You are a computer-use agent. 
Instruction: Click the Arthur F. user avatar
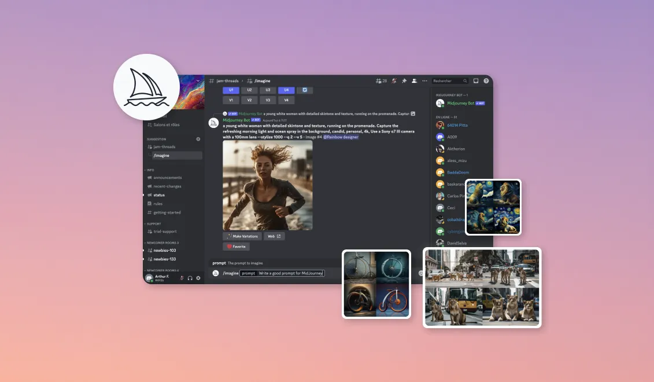pos(149,278)
